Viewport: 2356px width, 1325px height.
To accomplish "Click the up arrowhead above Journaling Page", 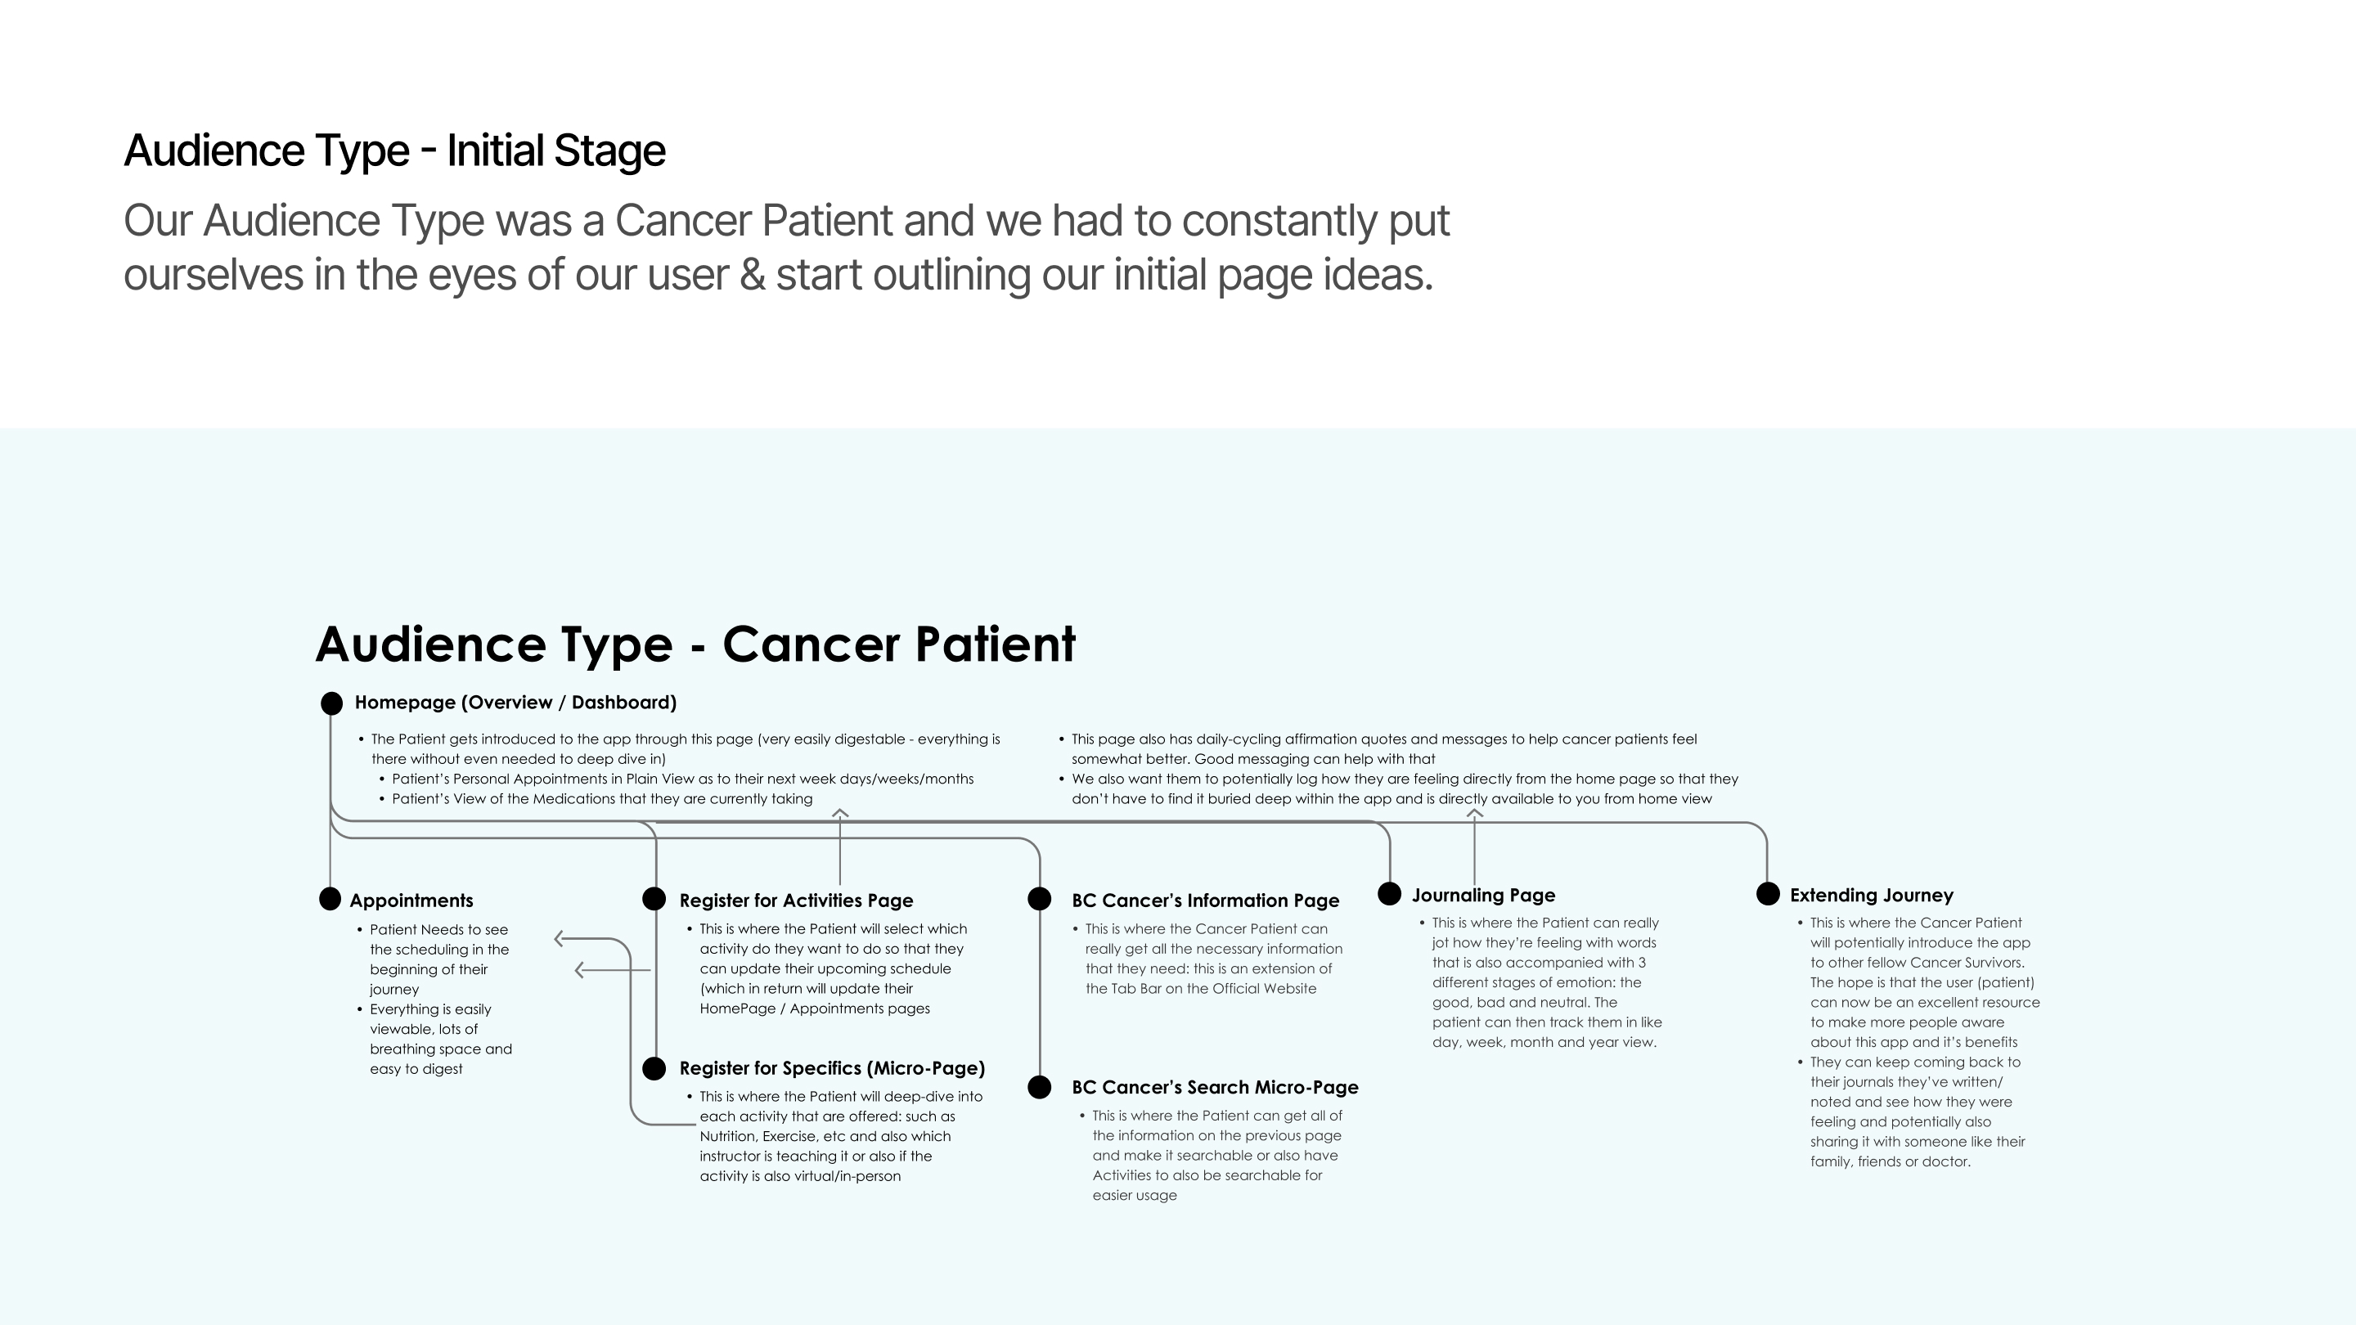I will pyautogui.click(x=1474, y=813).
